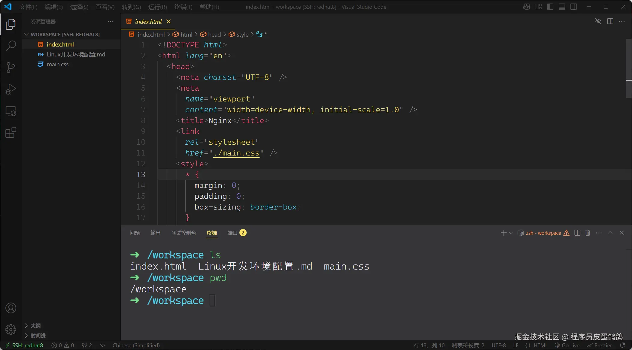Toggle the bottom panel layout button
This screenshot has width=632, height=350.
[x=562, y=7]
